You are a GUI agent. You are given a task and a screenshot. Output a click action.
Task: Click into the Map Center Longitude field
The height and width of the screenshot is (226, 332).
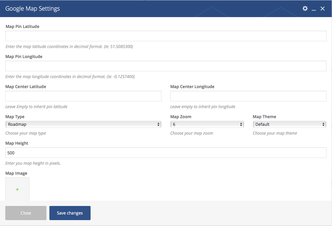click(x=248, y=96)
